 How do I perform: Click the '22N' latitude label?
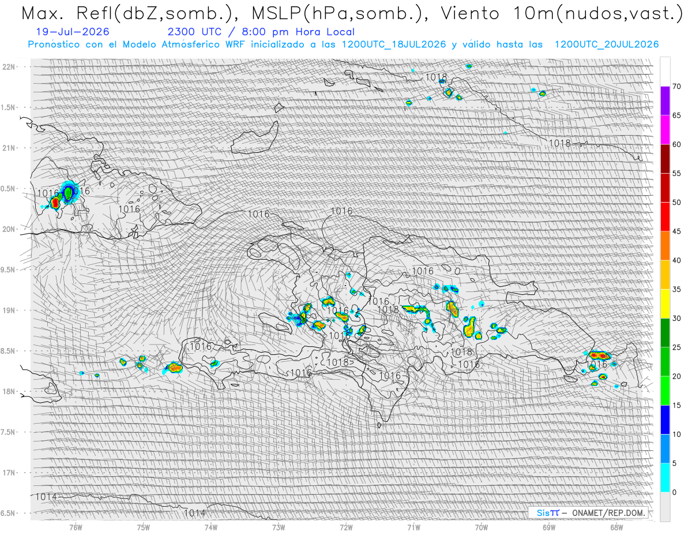8,67
